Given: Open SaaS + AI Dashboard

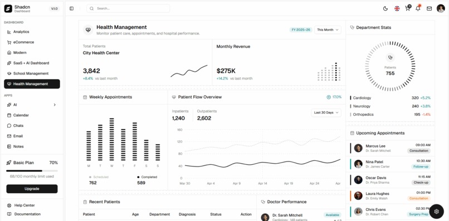Looking at the screenshot, I should [32, 63].
